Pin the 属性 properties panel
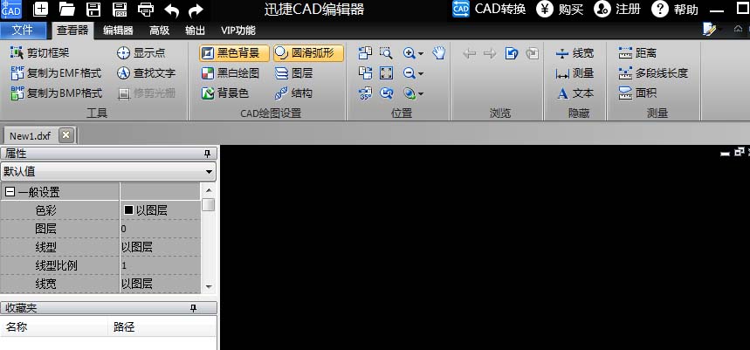The width and height of the screenshot is (750, 350). [x=207, y=154]
